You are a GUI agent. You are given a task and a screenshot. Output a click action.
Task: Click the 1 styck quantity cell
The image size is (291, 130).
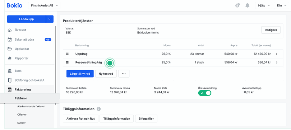pyautogui.click(x=199, y=62)
